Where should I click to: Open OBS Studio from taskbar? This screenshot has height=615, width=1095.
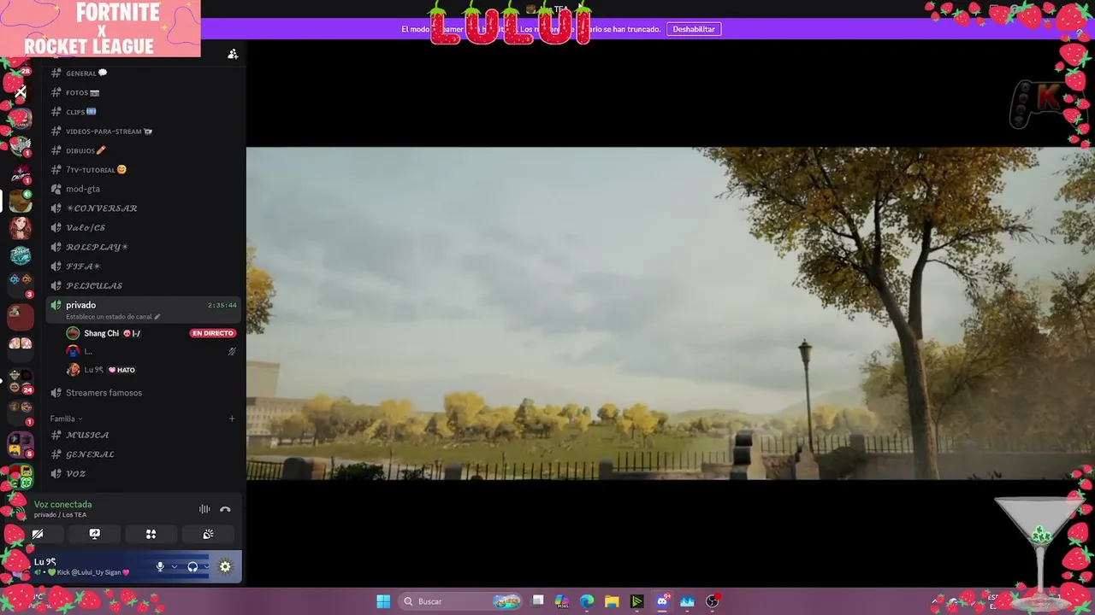tap(712, 601)
